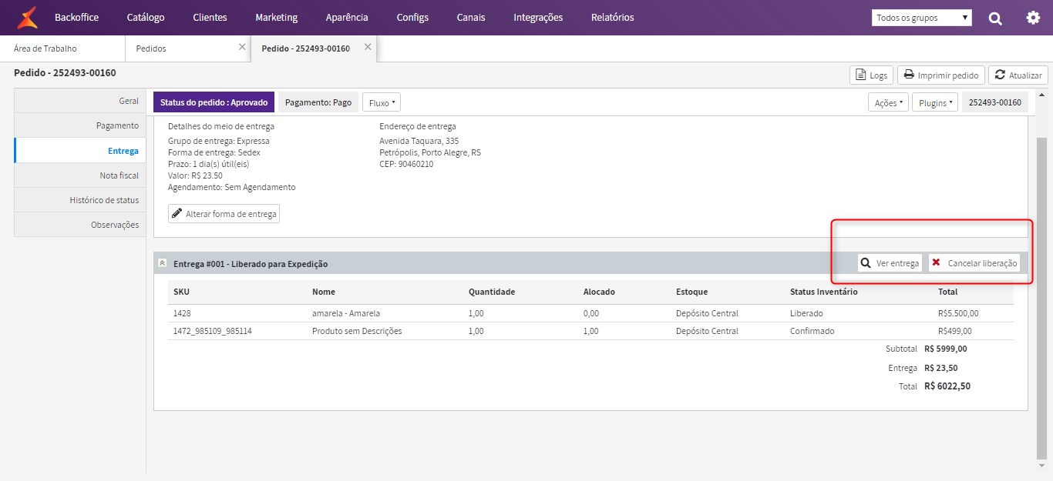
Task: Open the search magnifier icon in top bar
Action: 995,18
